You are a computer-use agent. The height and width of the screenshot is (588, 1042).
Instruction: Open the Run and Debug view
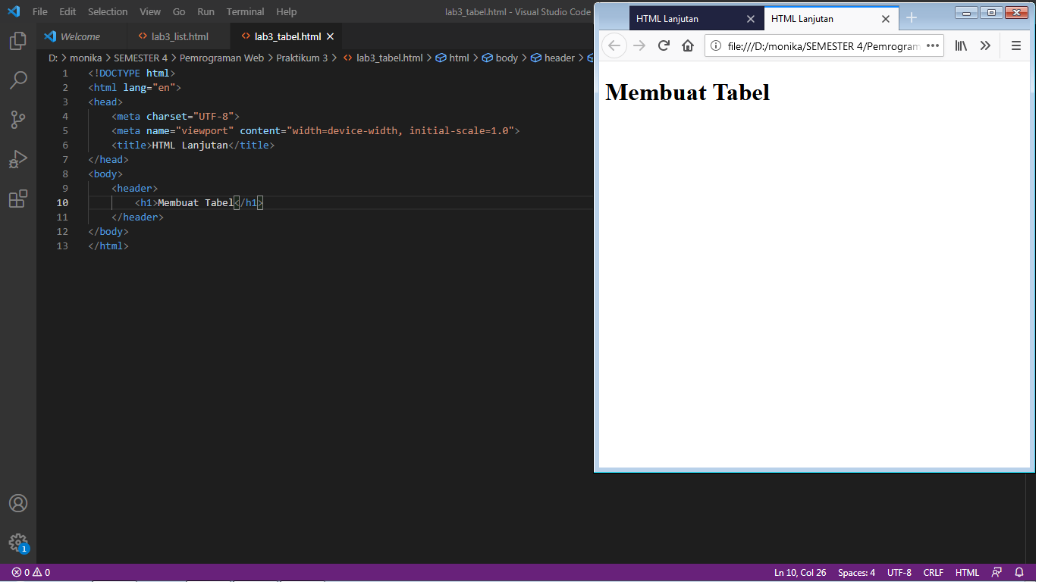(x=18, y=159)
